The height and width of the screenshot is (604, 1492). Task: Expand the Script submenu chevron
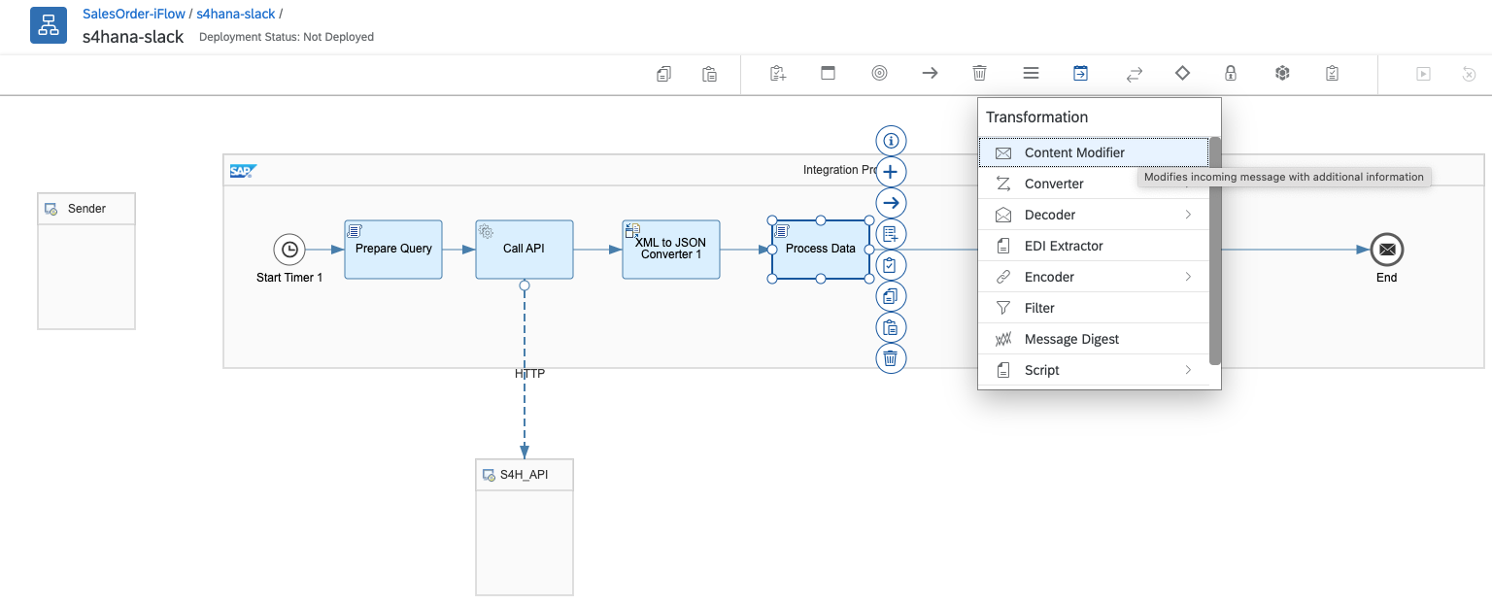pyautogui.click(x=1188, y=370)
